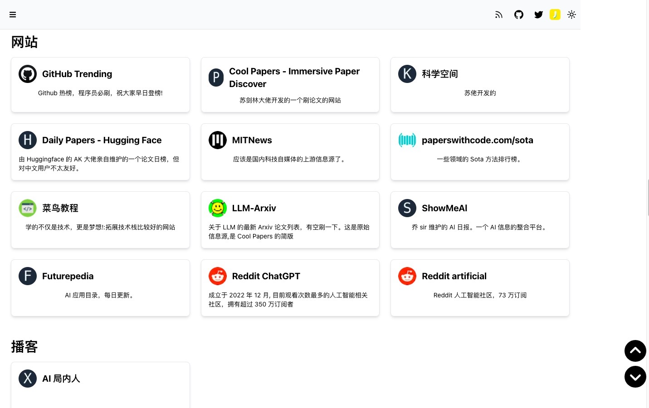The height and width of the screenshot is (408, 649).
Task: Open paperswithcode.com/sota link
Action: pyautogui.click(x=478, y=140)
